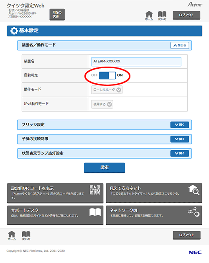
Task: Open the サポートデスク tile
Action: point(55,215)
